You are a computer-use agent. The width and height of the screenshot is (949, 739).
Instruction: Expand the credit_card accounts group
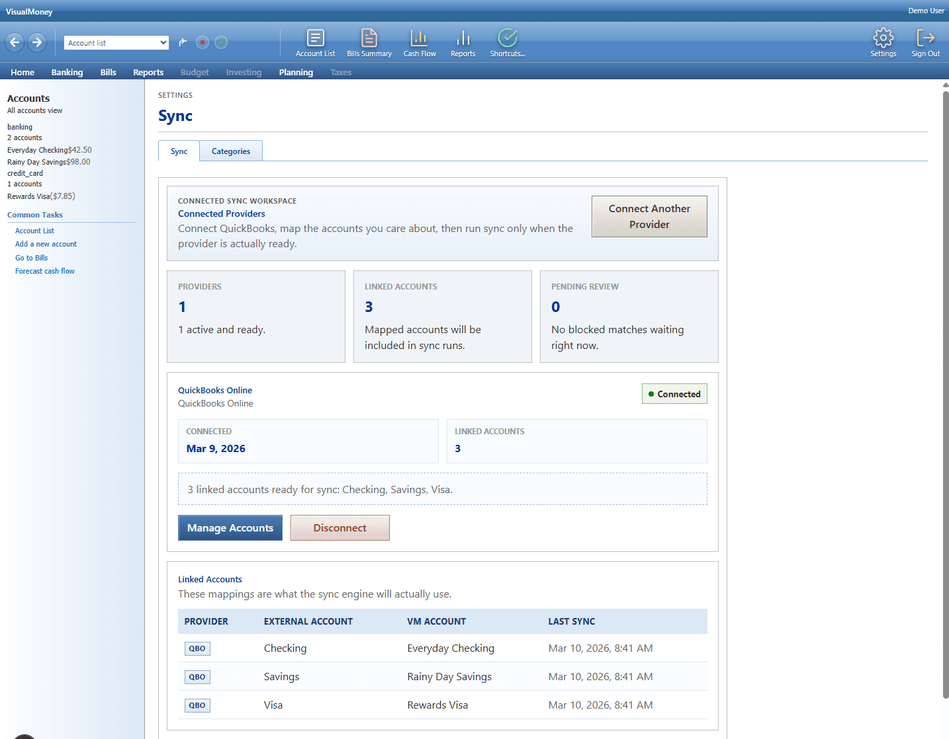(24, 173)
